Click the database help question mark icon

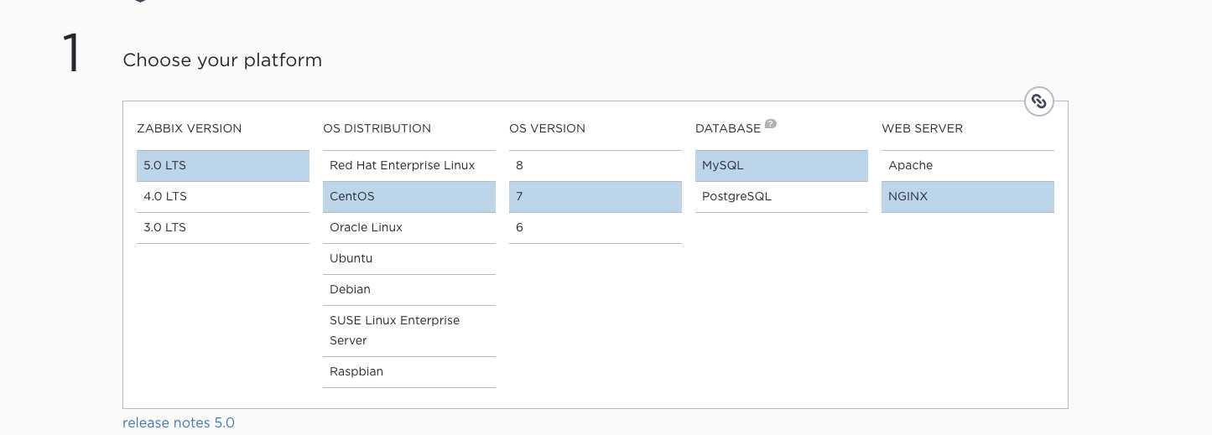coord(771,124)
